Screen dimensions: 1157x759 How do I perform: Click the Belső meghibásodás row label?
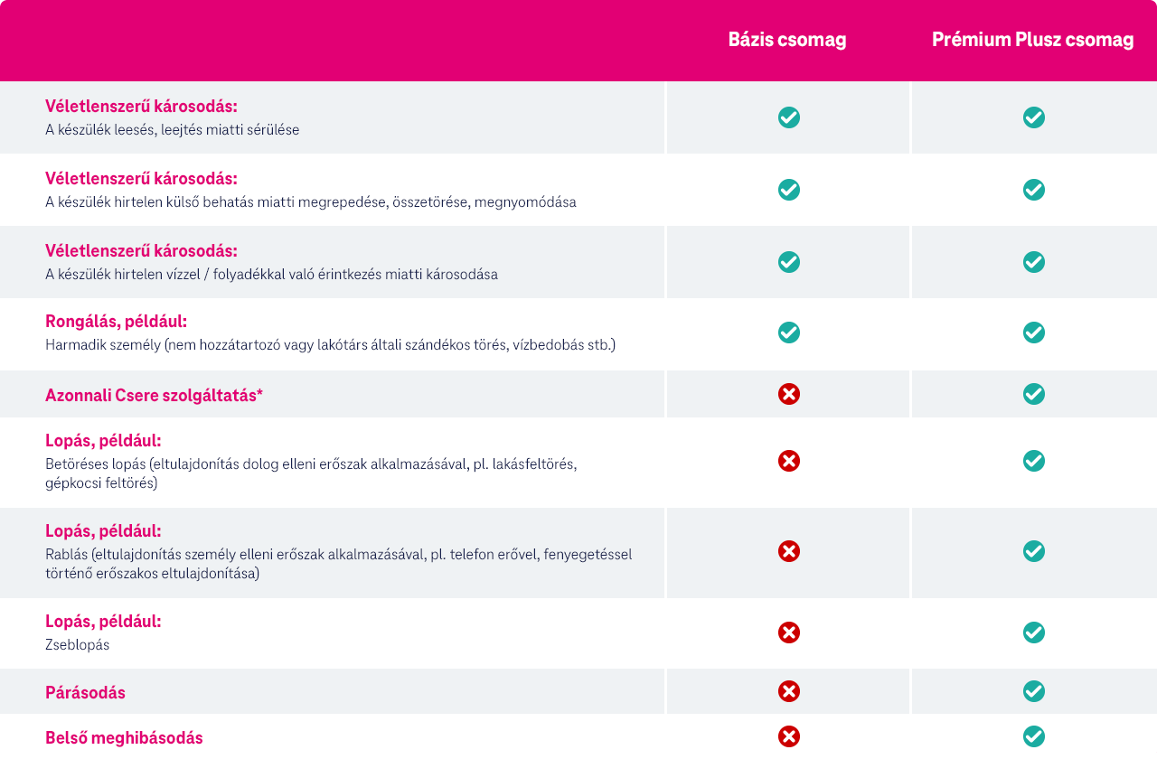click(x=124, y=738)
